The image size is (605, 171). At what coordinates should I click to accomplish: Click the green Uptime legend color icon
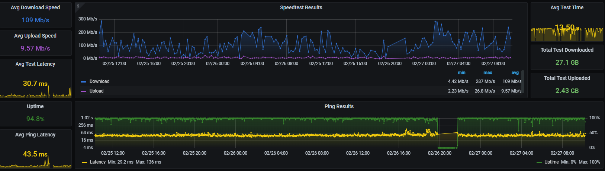[539, 162]
